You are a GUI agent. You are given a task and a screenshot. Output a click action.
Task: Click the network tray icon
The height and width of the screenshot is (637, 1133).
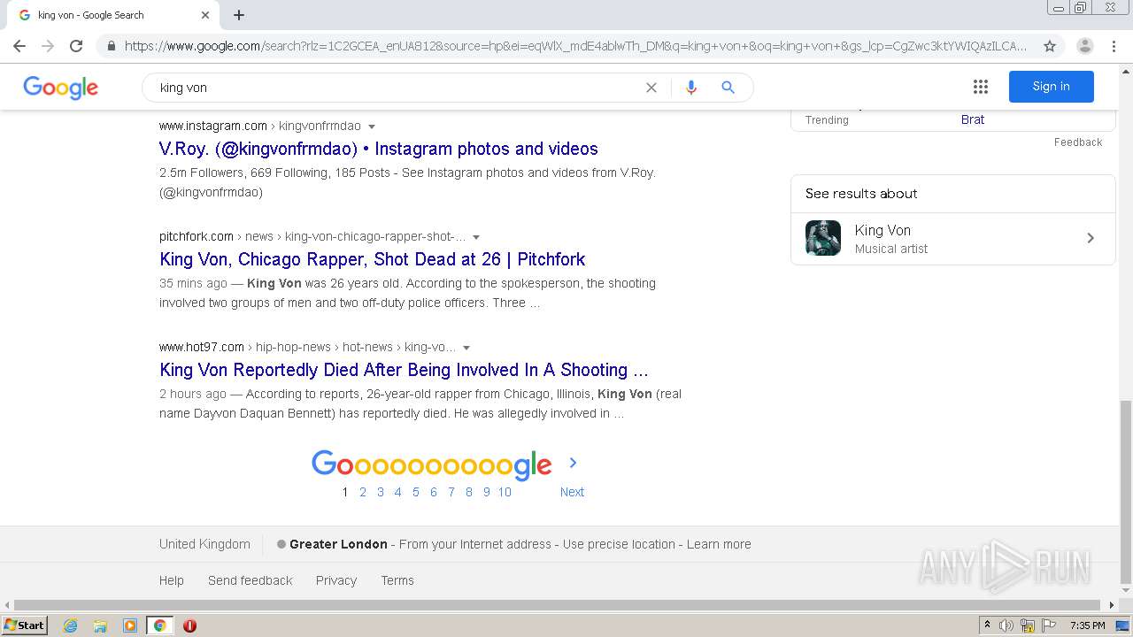pyautogui.click(x=1028, y=625)
